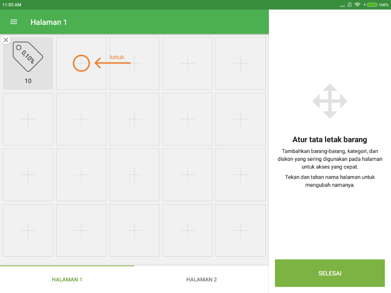Add item in top-row slot at grid's right edge

click(240, 63)
